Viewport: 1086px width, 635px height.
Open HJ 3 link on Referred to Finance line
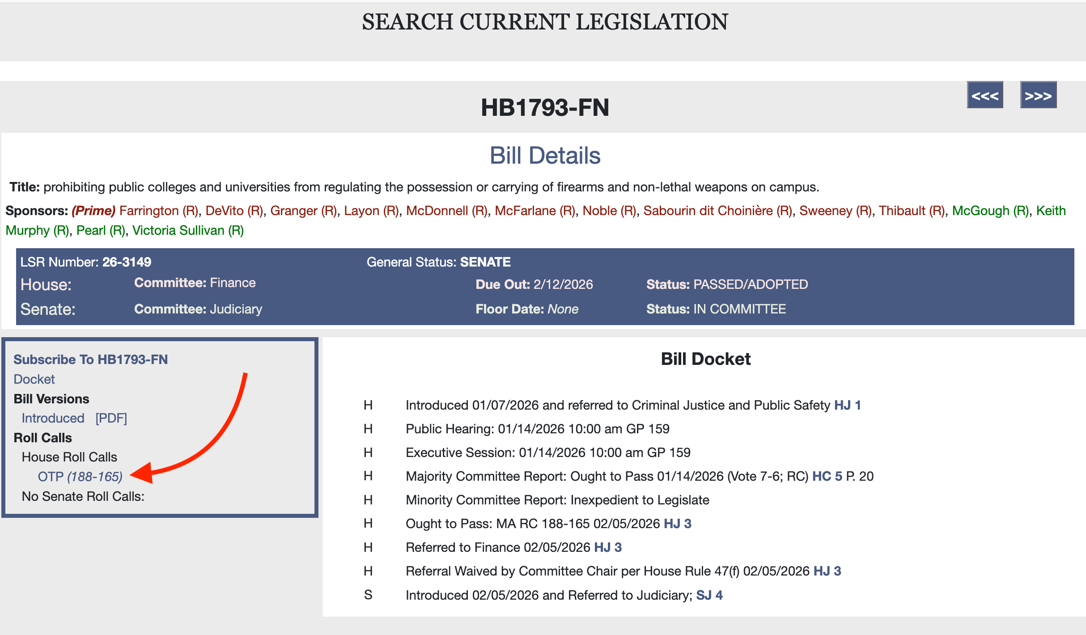tap(607, 547)
